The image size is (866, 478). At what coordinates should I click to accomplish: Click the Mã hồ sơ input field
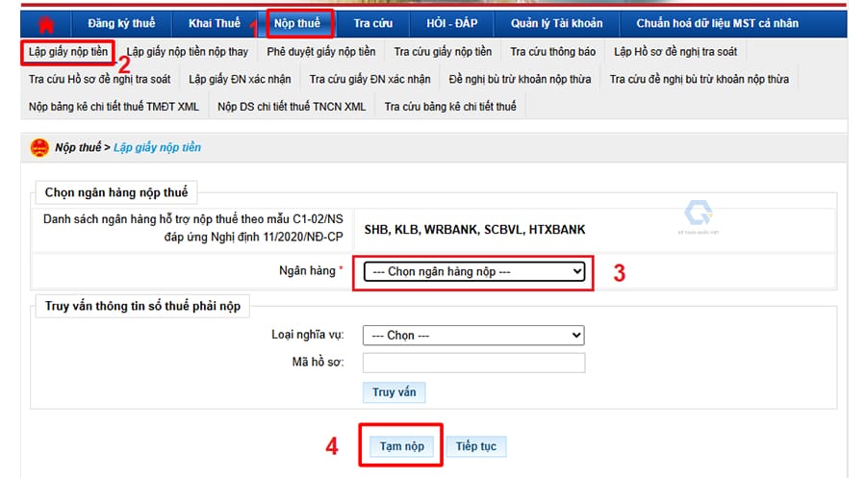[x=473, y=363]
